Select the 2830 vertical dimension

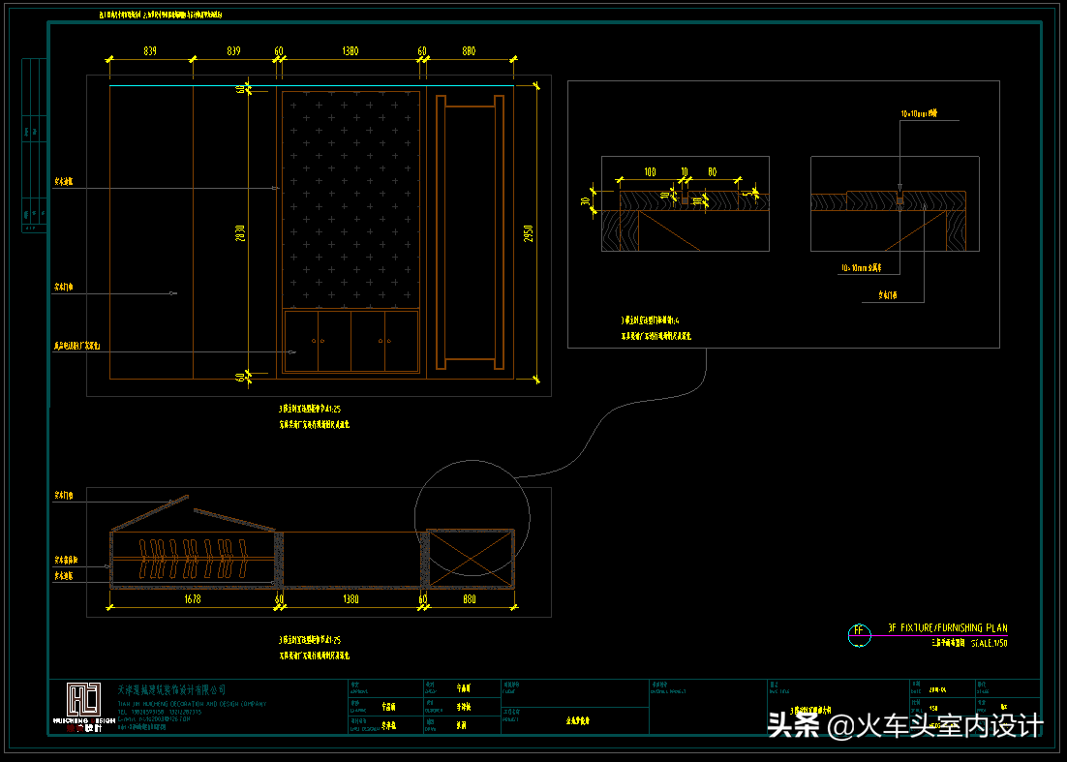(239, 233)
